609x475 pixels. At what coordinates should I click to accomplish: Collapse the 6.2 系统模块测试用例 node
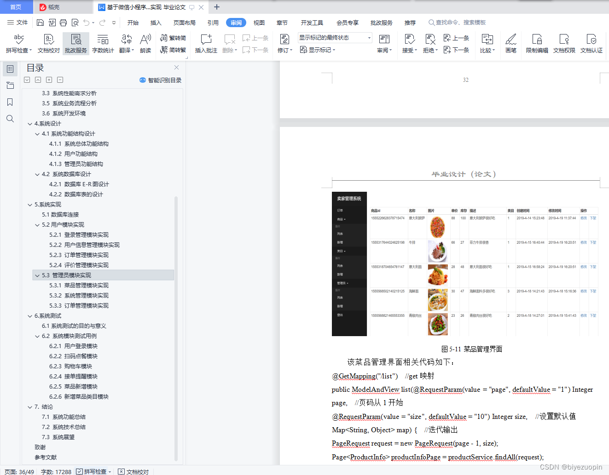coord(37,336)
